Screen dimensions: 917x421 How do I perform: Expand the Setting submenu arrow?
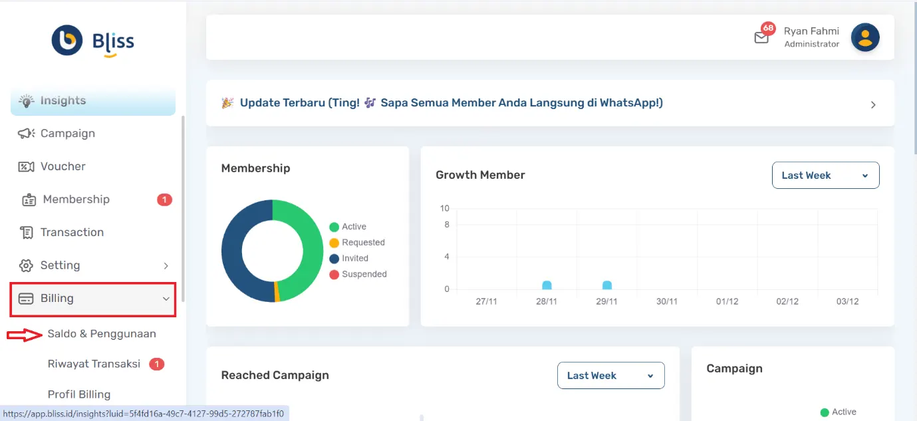point(166,266)
